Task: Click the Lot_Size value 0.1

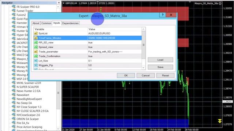Action: [90, 61]
